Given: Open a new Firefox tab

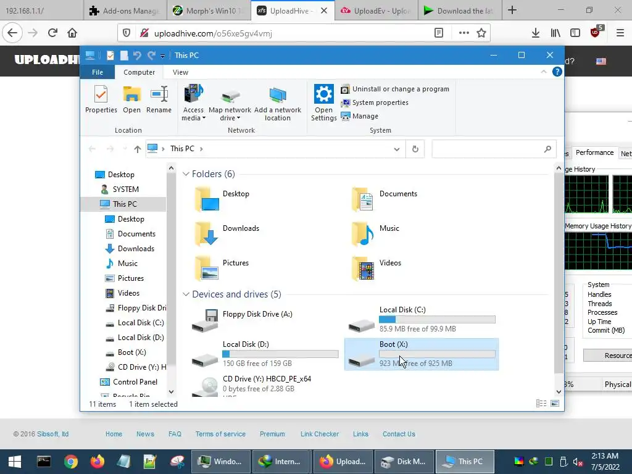Looking at the screenshot, I should tap(512, 10).
